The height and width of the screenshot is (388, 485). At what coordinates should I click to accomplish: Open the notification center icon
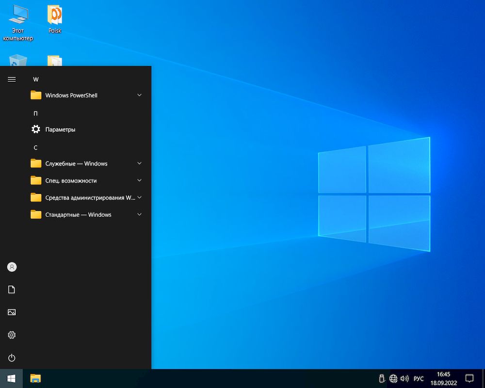tap(469, 378)
